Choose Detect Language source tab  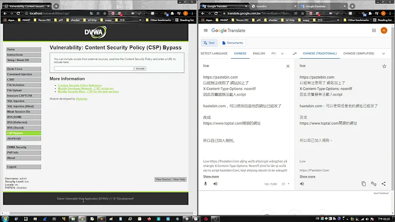click(214, 53)
